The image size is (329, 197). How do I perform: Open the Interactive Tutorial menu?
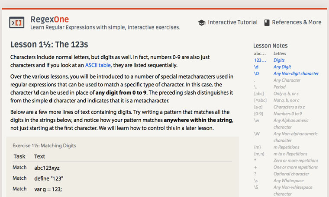[232, 22]
